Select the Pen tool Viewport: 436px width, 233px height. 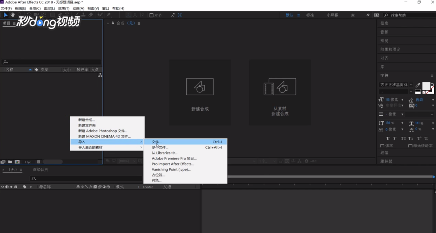point(60,15)
